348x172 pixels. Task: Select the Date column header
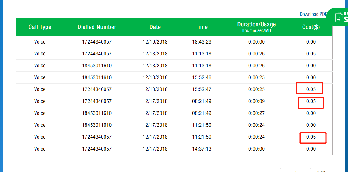coord(155,27)
